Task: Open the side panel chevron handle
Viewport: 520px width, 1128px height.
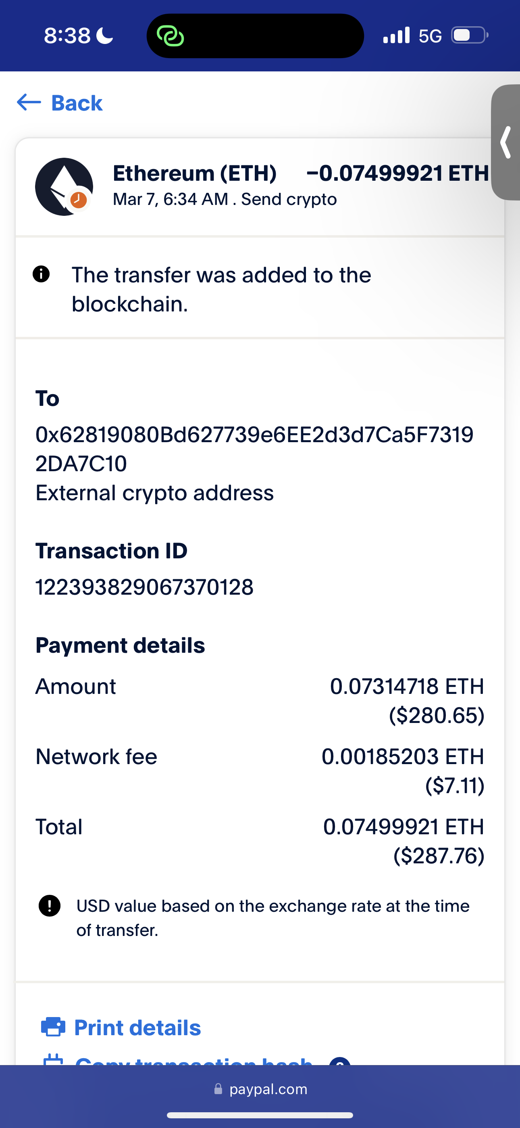Action: tap(506, 142)
